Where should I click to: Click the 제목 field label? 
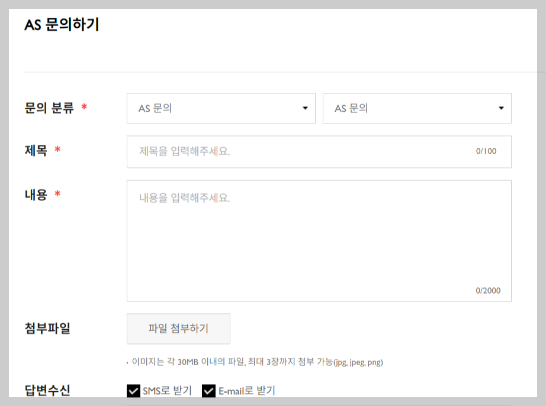point(36,151)
